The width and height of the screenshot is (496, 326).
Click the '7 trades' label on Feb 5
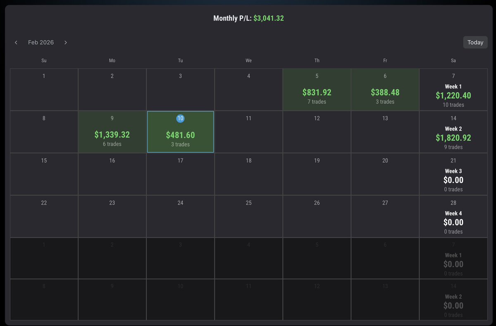click(x=317, y=102)
